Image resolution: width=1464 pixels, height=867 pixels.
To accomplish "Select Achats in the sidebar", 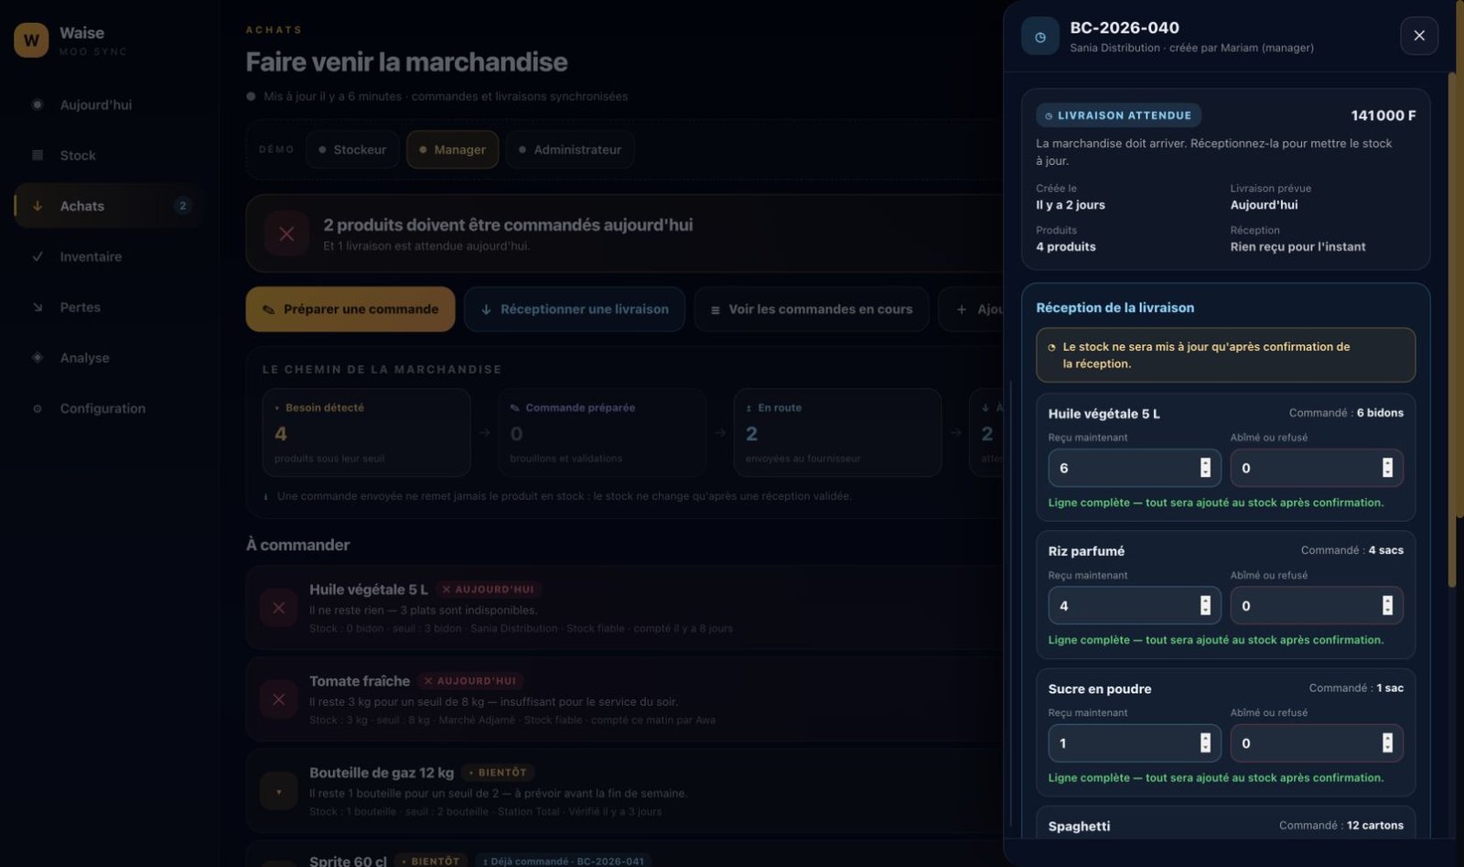I will click(108, 206).
